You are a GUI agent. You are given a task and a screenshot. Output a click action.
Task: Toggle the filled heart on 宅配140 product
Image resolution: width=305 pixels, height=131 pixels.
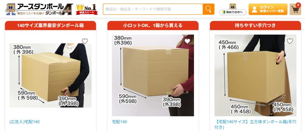pyautogui.click(x=187, y=41)
